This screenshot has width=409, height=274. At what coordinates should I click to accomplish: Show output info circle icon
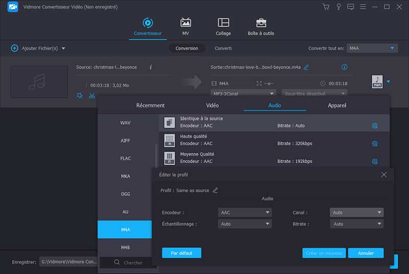tap(344, 67)
